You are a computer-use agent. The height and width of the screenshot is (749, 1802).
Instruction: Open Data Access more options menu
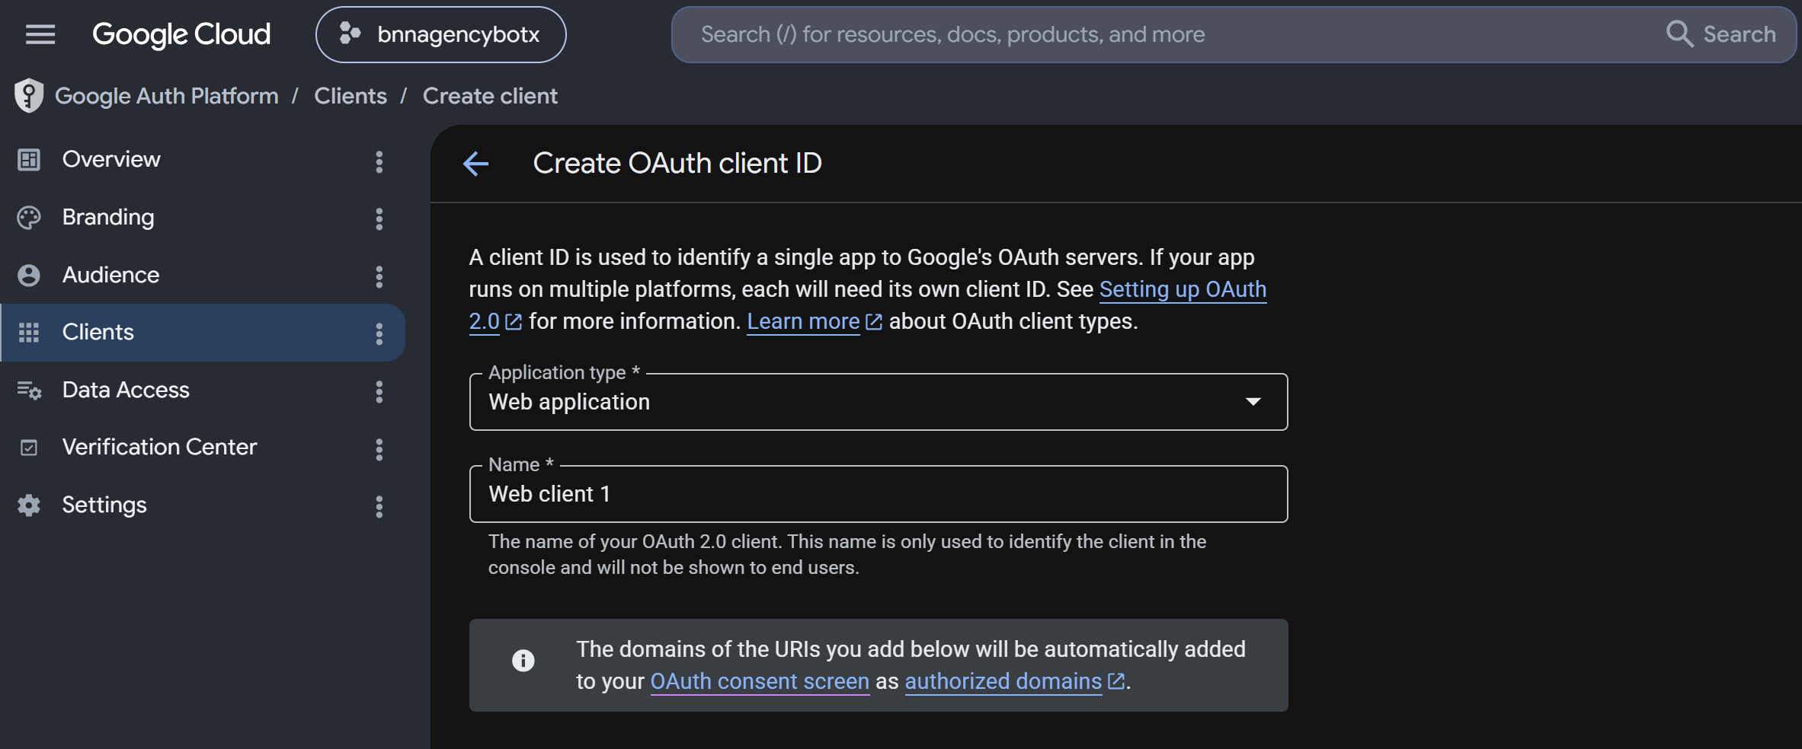(x=379, y=392)
